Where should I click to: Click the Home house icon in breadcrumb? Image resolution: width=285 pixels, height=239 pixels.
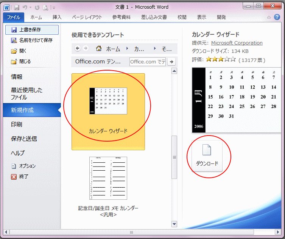tap(99, 48)
